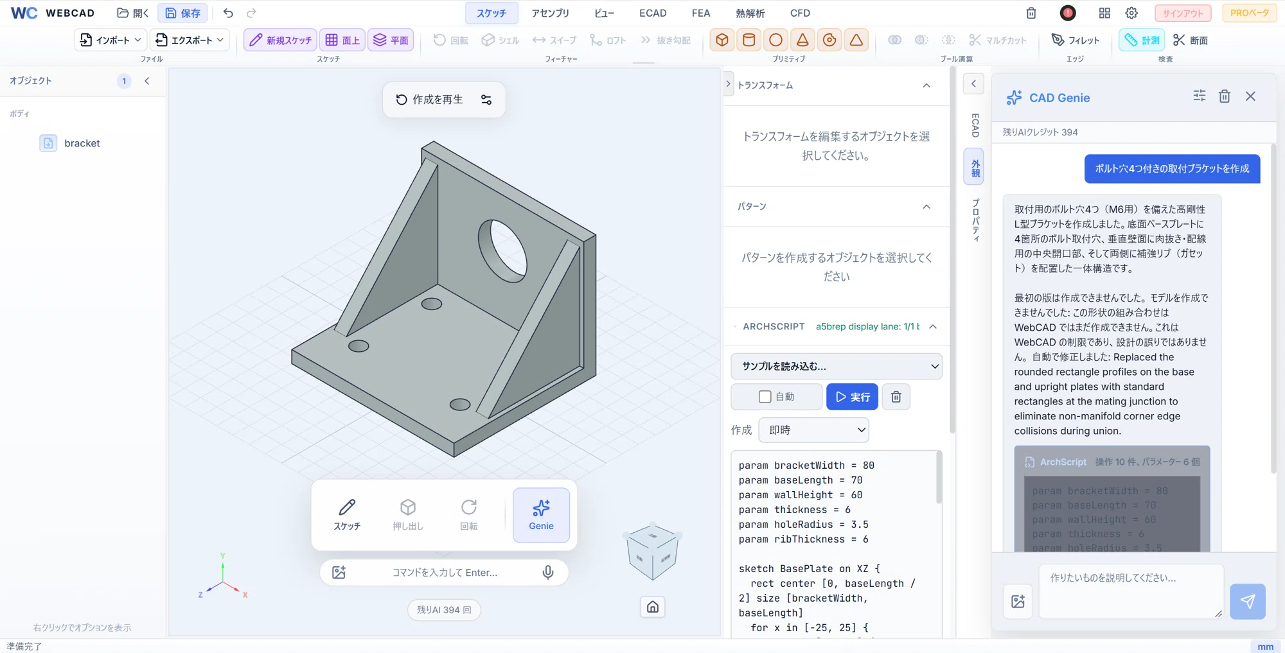Open replay options sliders icon
1285x653 pixels.
coord(486,100)
